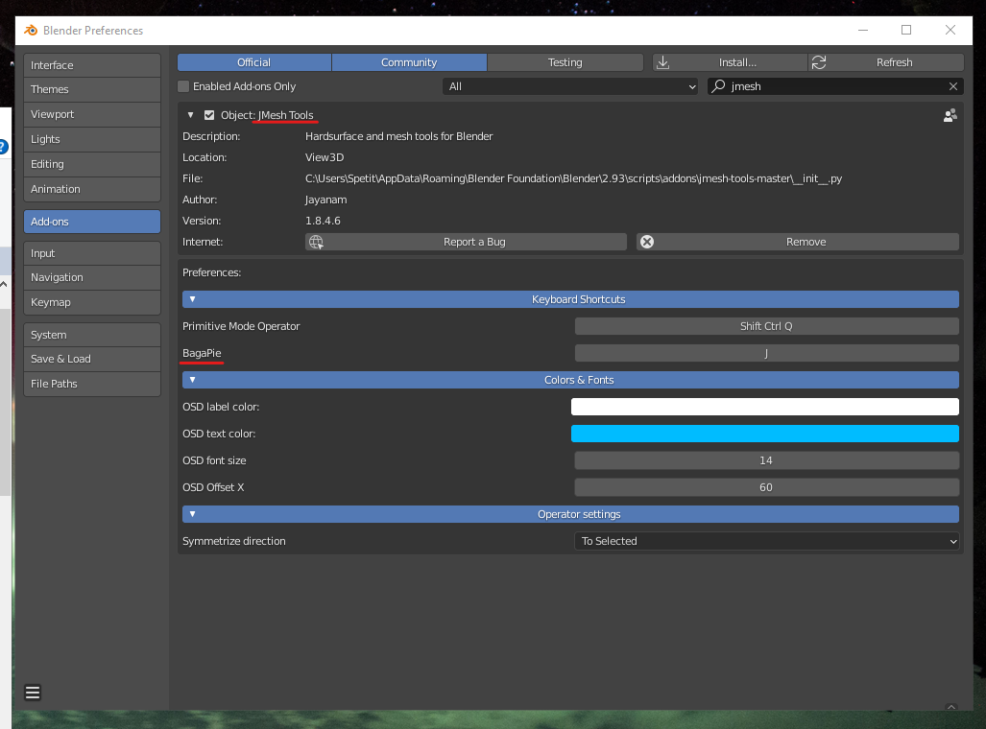
Task: Open the Save & Load preferences tab
Action: pyautogui.click(x=92, y=359)
